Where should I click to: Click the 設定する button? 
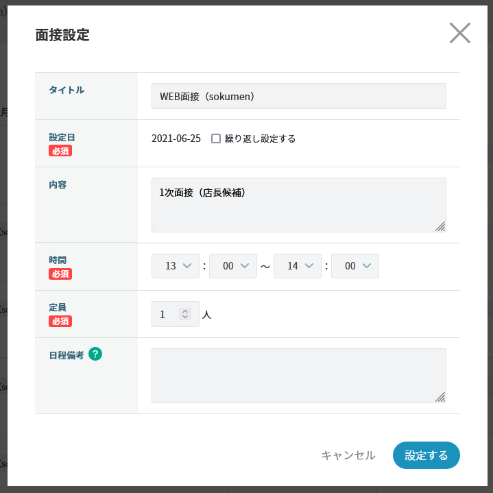pos(426,455)
